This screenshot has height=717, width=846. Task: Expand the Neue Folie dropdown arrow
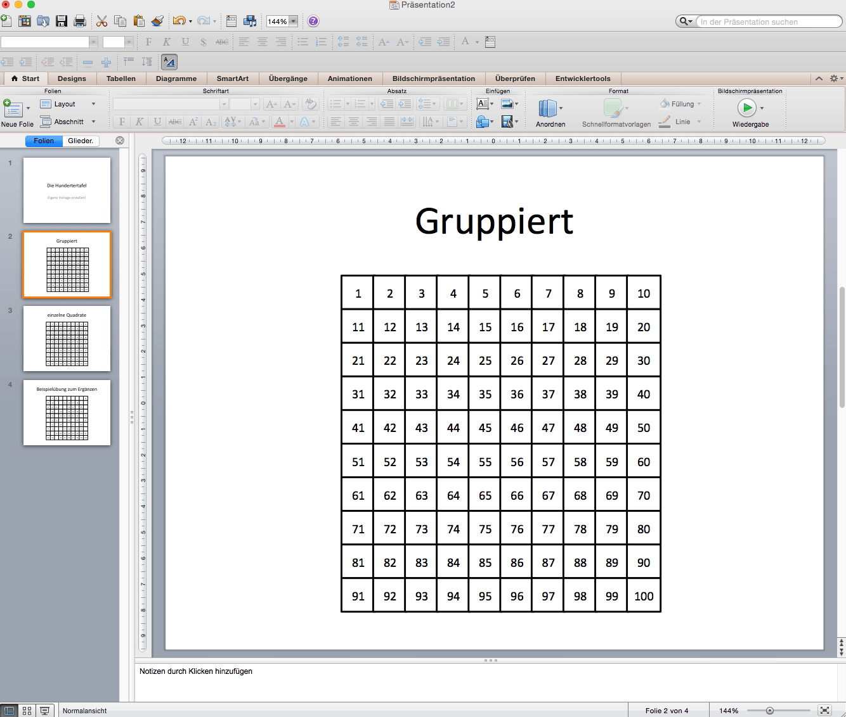[28, 108]
